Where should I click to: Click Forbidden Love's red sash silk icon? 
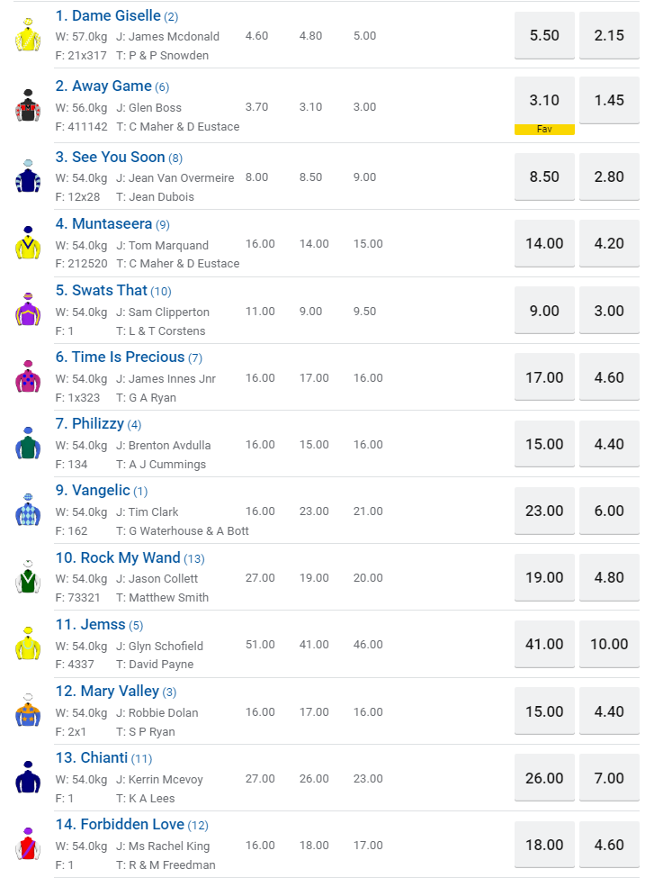click(x=28, y=844)
